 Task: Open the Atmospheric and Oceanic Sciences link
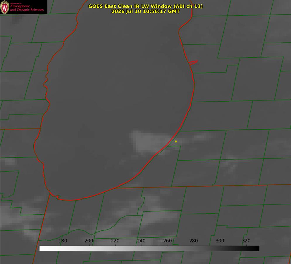coord(27,8)
